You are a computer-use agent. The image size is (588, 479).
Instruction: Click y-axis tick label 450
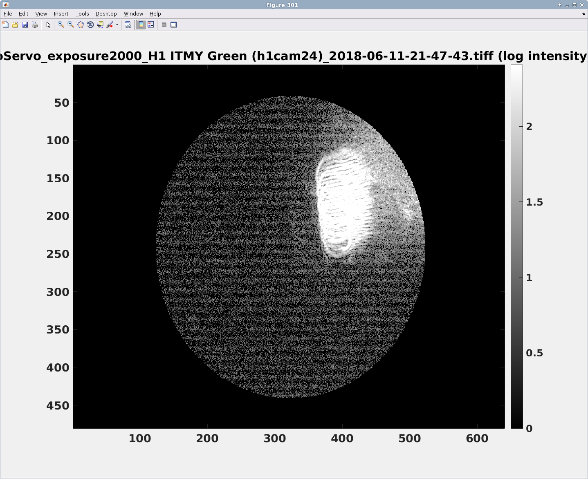tap(58, 406)
